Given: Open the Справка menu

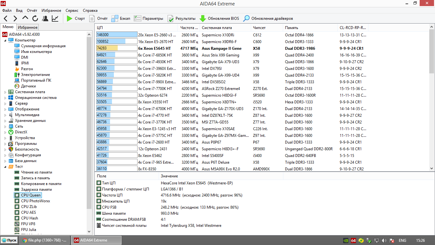Looking at the screenshot, I should click(x=90, y=11).
